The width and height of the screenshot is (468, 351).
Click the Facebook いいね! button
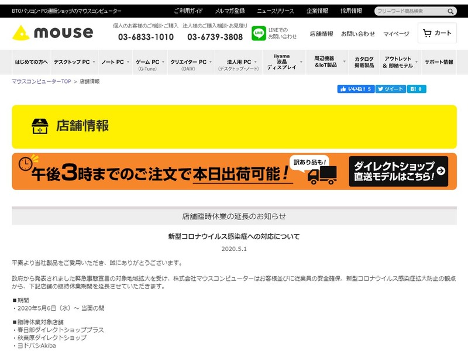[x=355, y=89]
